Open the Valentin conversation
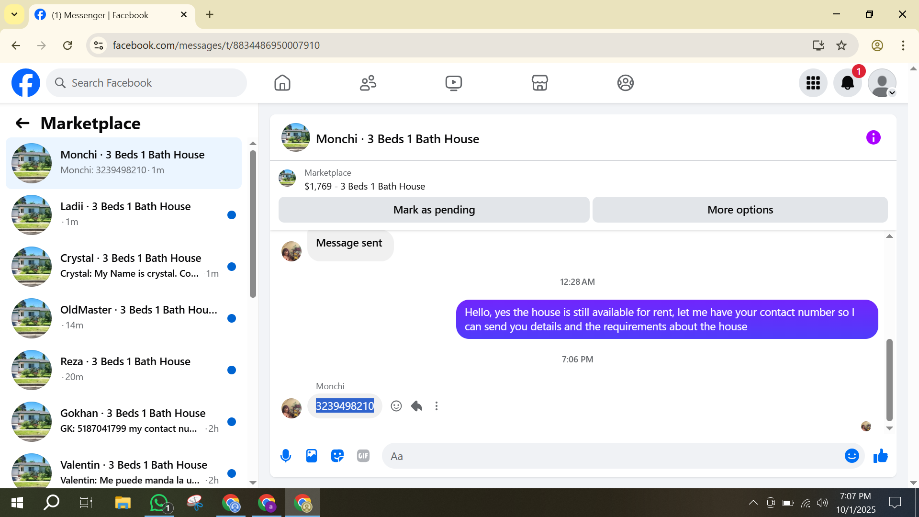The image size is (919, 517). [x=123, y=469]
